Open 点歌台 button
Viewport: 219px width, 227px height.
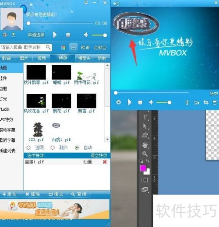point(100,48)
